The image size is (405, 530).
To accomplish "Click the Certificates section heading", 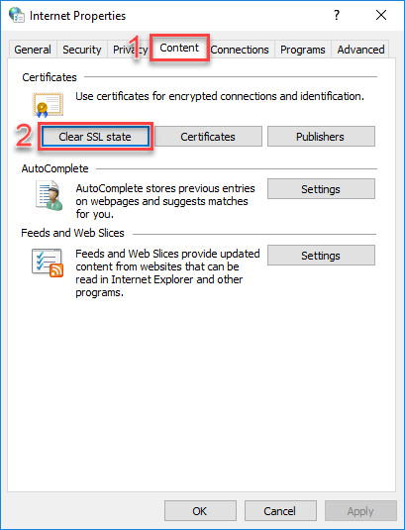I will click(x=50, y=77).
